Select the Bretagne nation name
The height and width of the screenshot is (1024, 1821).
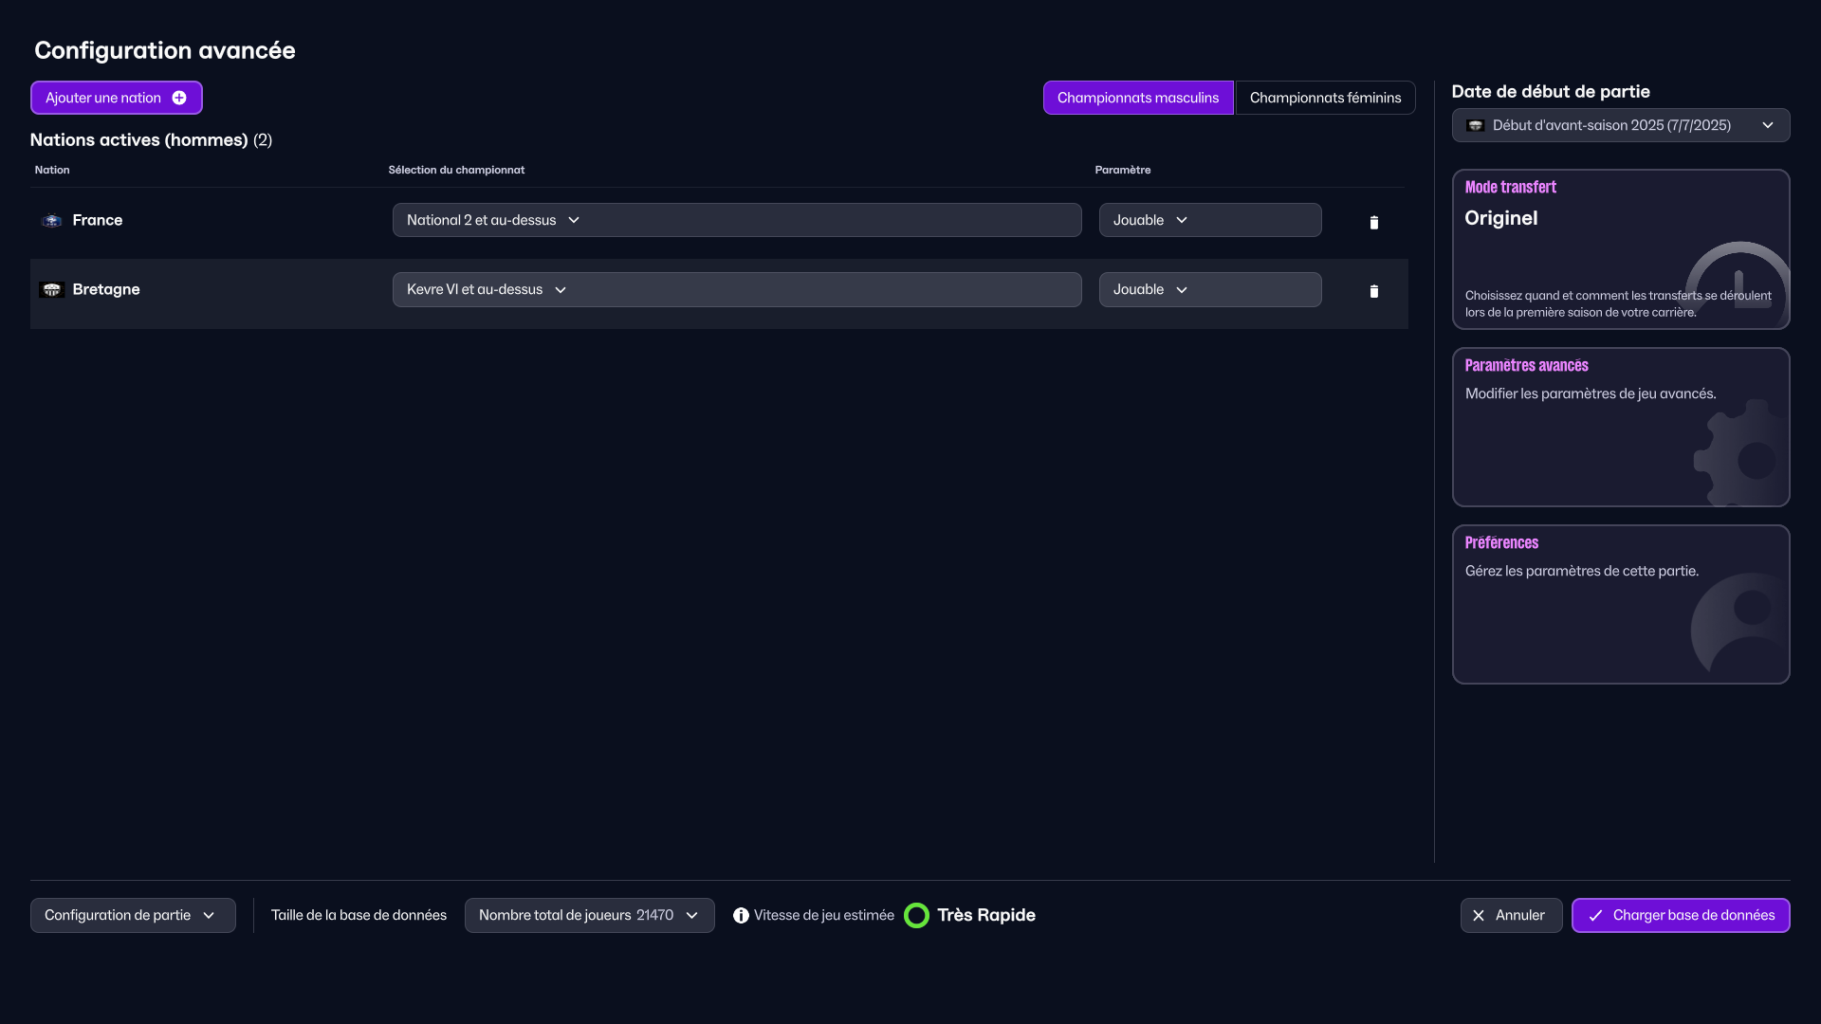coord(106,289)
